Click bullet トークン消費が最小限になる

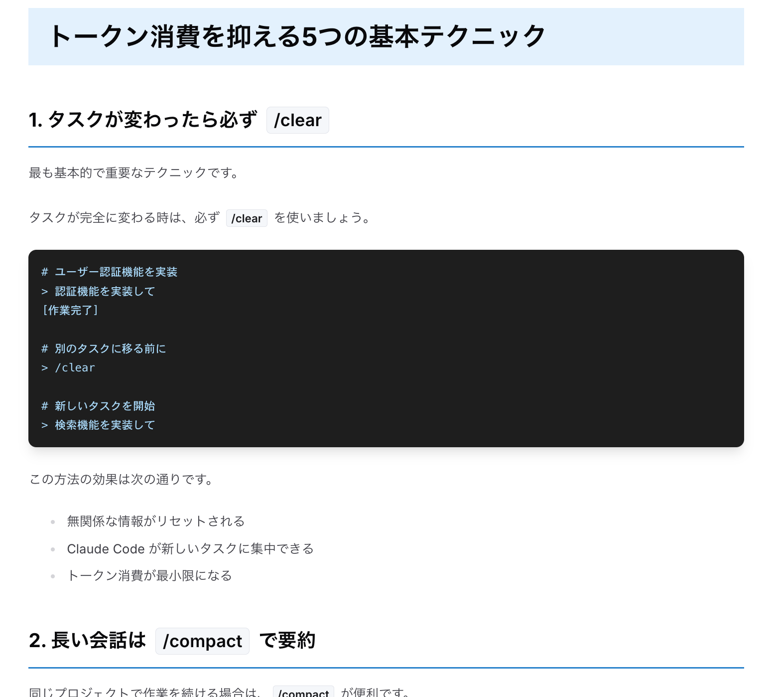click(150, 576)
